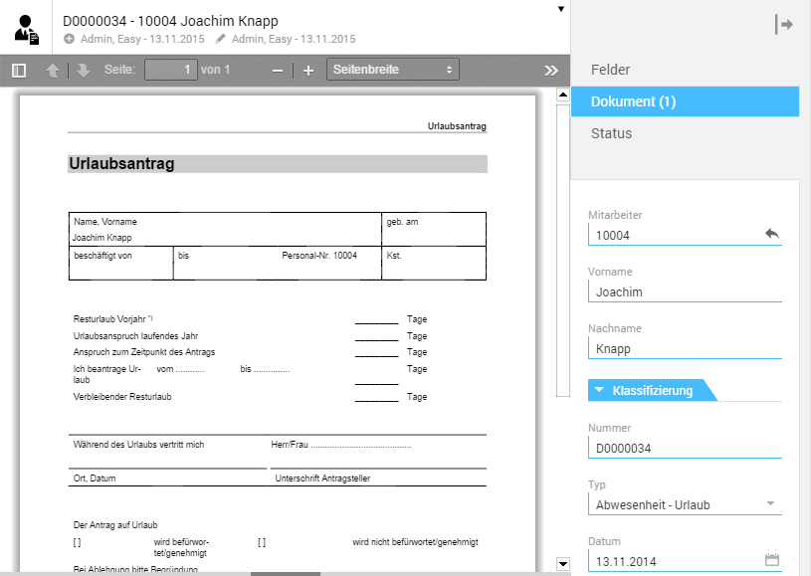Open the viewer's additional tools menu
This screenshot has height=576, width=811.
[x=551, y=70]
